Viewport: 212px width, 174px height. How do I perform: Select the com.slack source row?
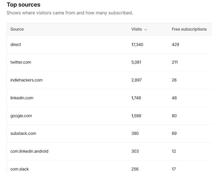(x=109, y=167)
